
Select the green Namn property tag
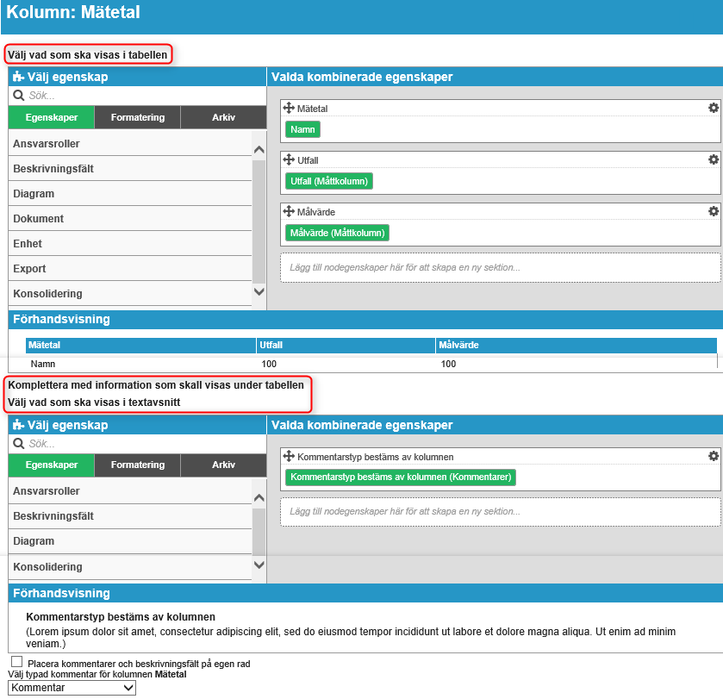tap(302, 129)
